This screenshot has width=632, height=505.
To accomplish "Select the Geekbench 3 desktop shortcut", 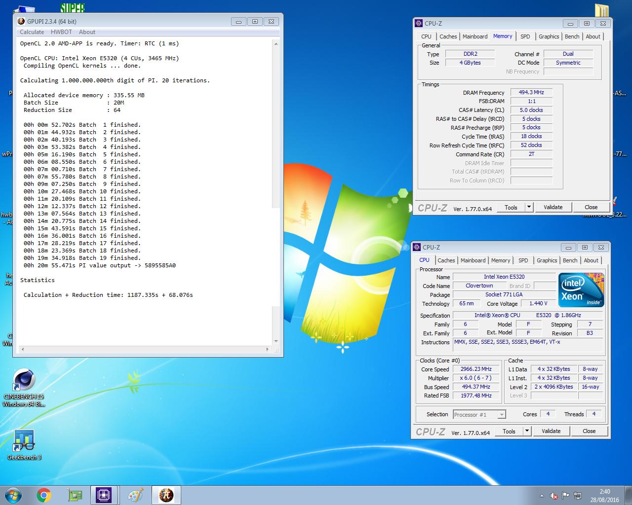I will [24, 445].
